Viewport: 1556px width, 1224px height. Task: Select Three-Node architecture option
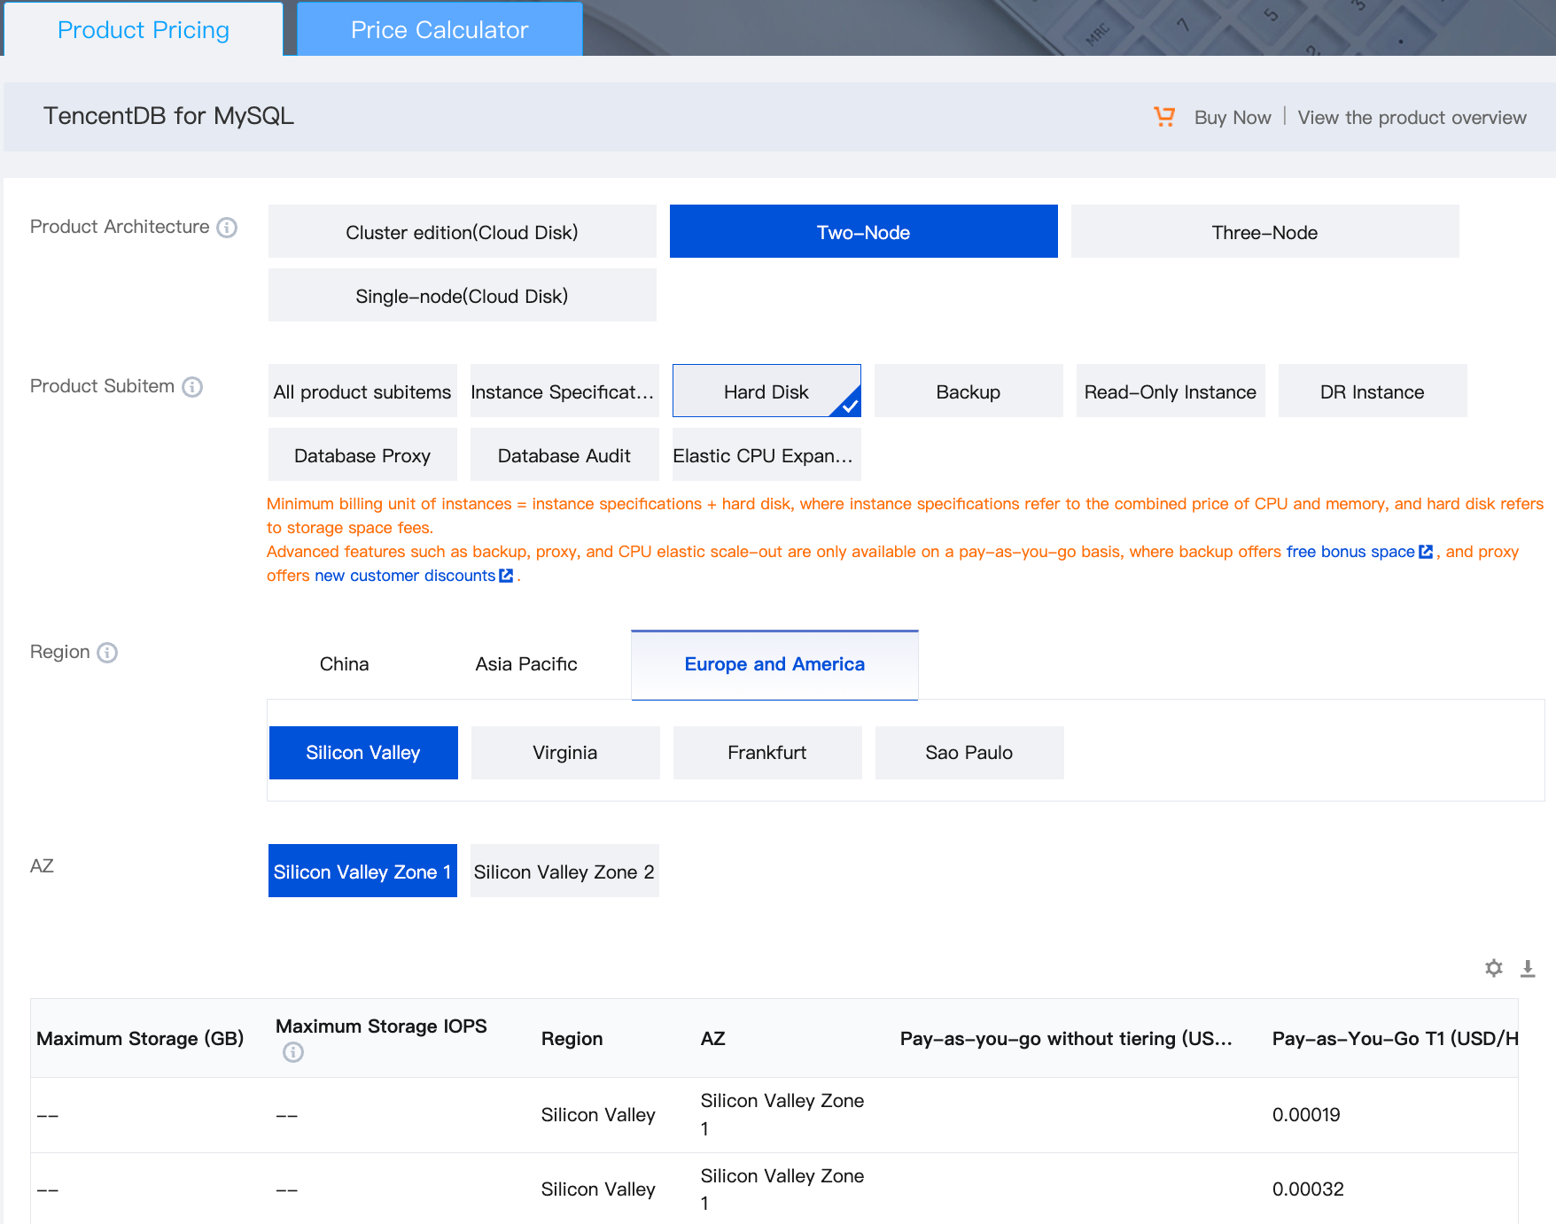(x=1264, y=232)
